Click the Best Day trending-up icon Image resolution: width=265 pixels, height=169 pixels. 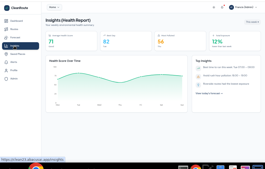104,35
